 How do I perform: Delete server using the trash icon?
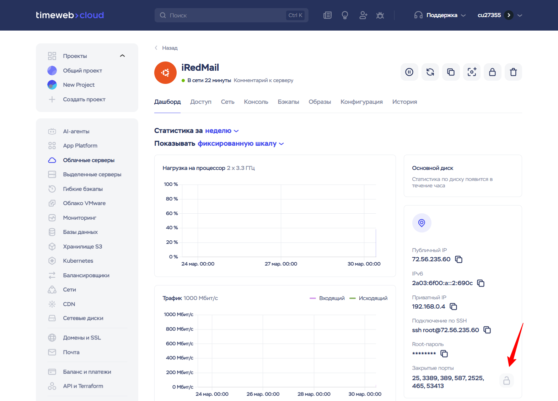(x=513, y=72)
